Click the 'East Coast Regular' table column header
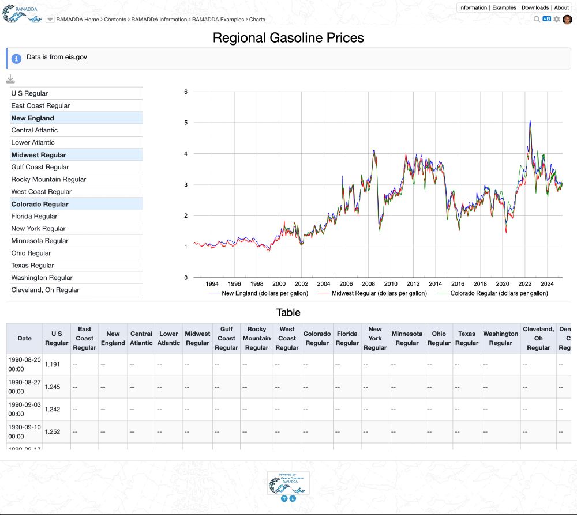577x515 pixels. [85, 338]
